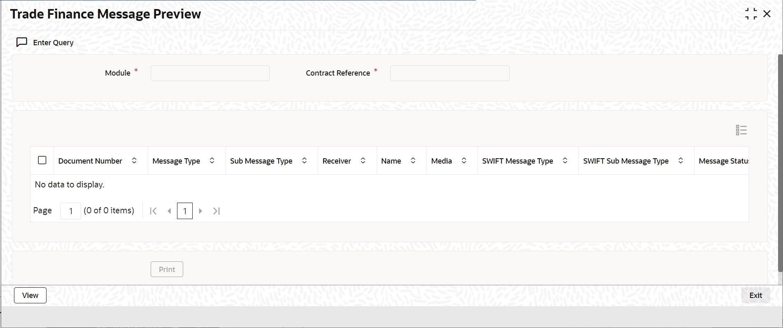
Task: Sort by Name column arrows
Action: coord(413,161)
